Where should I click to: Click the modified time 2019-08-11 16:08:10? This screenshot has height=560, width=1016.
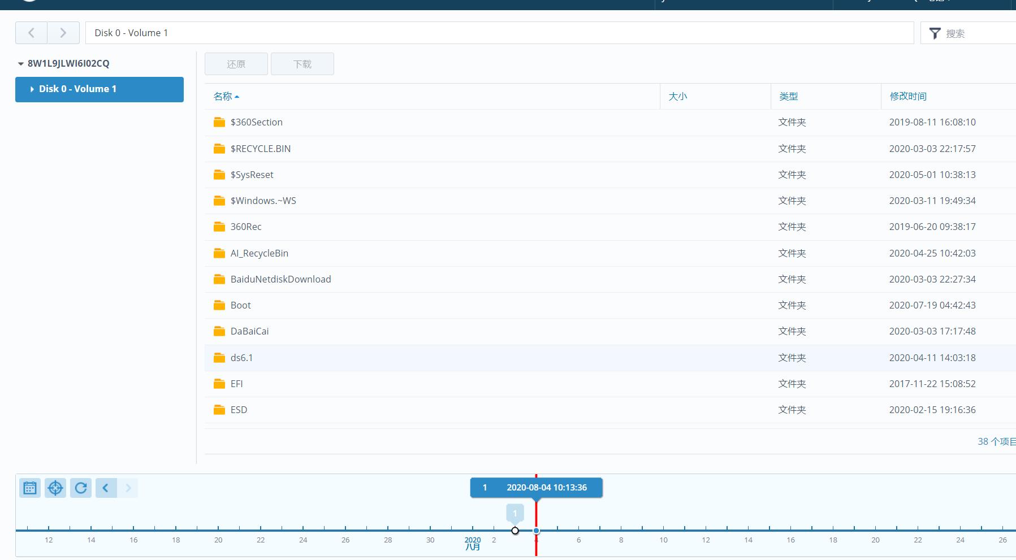click(x=932, y=122)
